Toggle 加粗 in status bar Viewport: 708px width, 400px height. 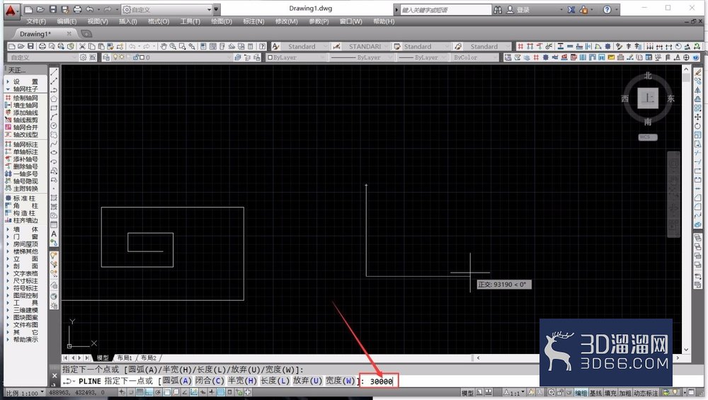coord(624,393)
